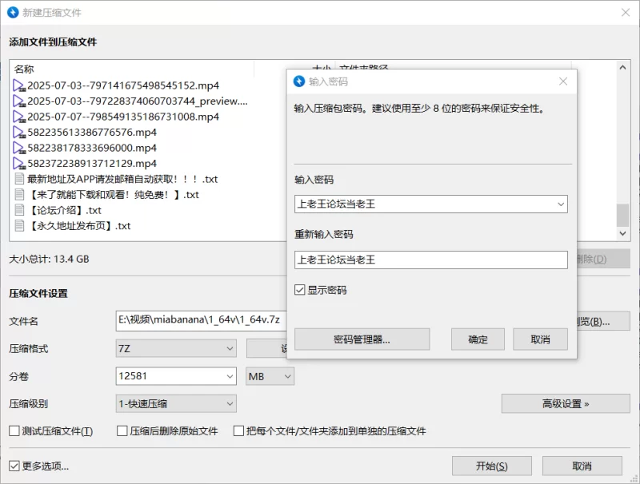Click the 重新输入密码 text field
Screen dimensions: 640x484
431,260
